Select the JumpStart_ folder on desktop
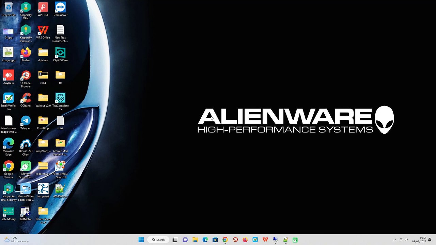This screenshot has width=436, height=245. (43, 146)
